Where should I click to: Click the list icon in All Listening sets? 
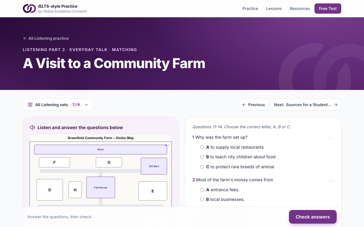point(30,105)
